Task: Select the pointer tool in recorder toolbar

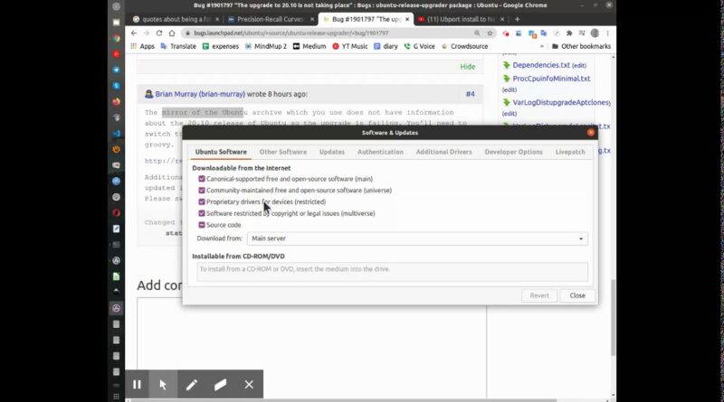Action: 163,384
